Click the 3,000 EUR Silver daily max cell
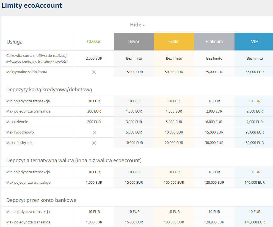 (134, 122)
